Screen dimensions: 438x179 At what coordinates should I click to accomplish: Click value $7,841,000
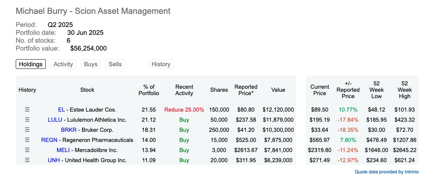[278, 150]
